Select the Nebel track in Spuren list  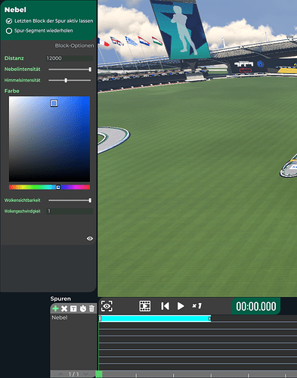[x=73, y=318]
